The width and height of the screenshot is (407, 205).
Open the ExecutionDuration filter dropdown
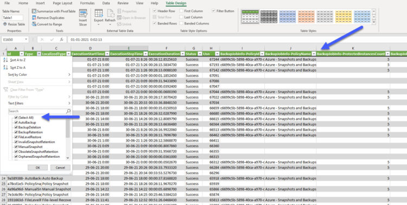coord(182,54)
